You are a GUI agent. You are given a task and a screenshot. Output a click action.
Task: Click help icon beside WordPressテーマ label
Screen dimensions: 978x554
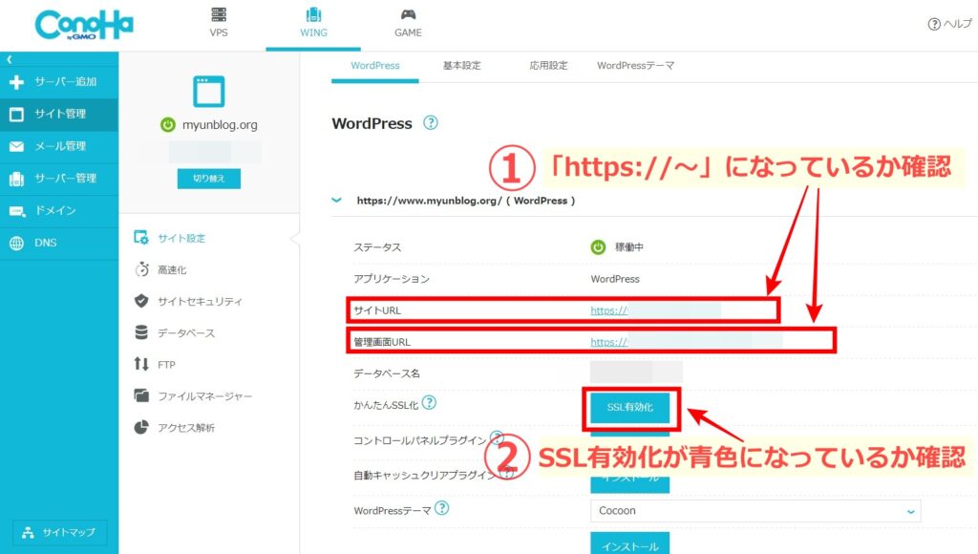[441, 508]
